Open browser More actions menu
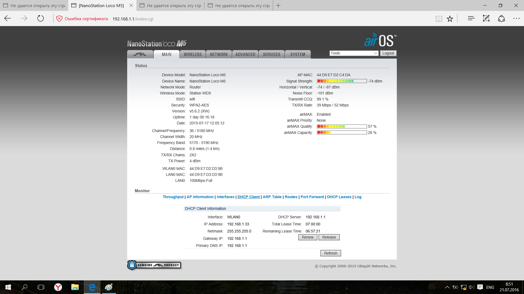 [x=516, y=19]
